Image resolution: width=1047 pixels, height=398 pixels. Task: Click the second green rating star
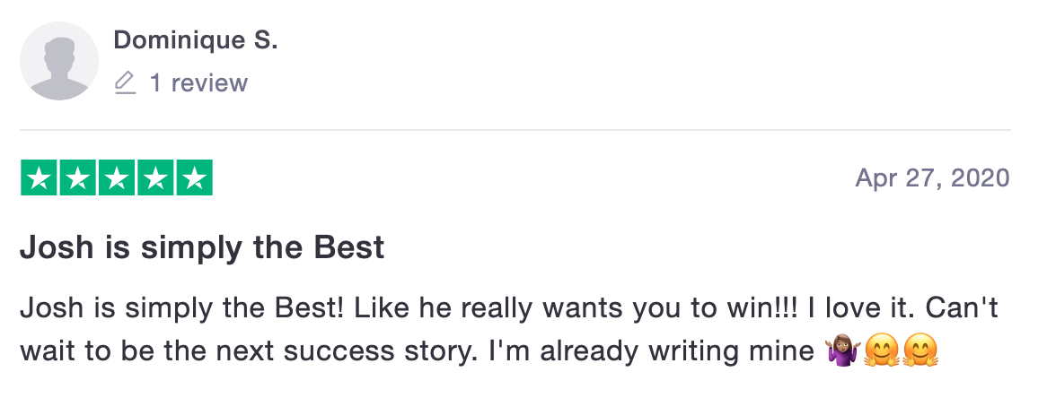(x=77, y=177)
